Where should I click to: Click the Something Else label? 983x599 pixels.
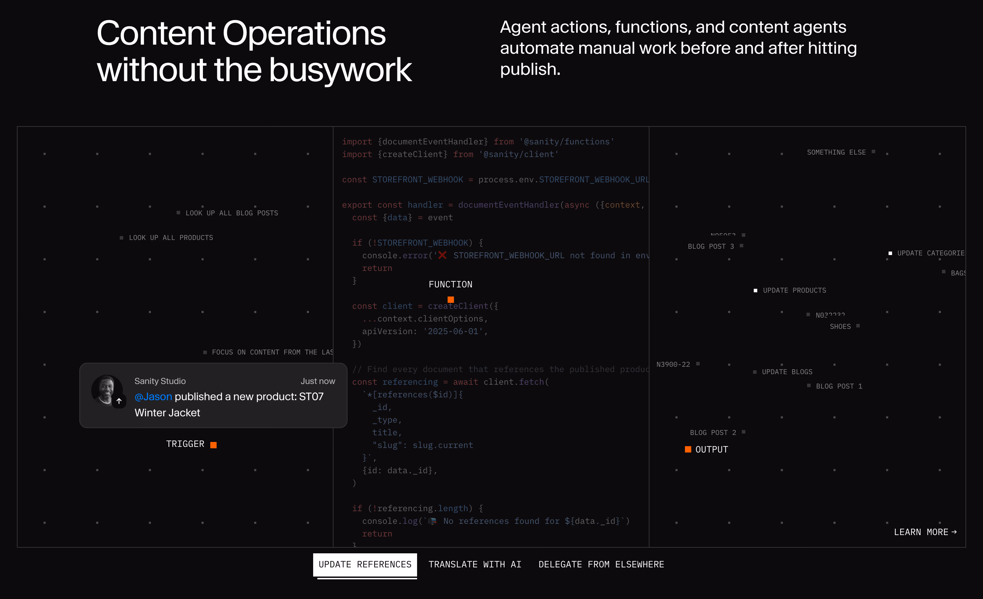coord(836,152)
